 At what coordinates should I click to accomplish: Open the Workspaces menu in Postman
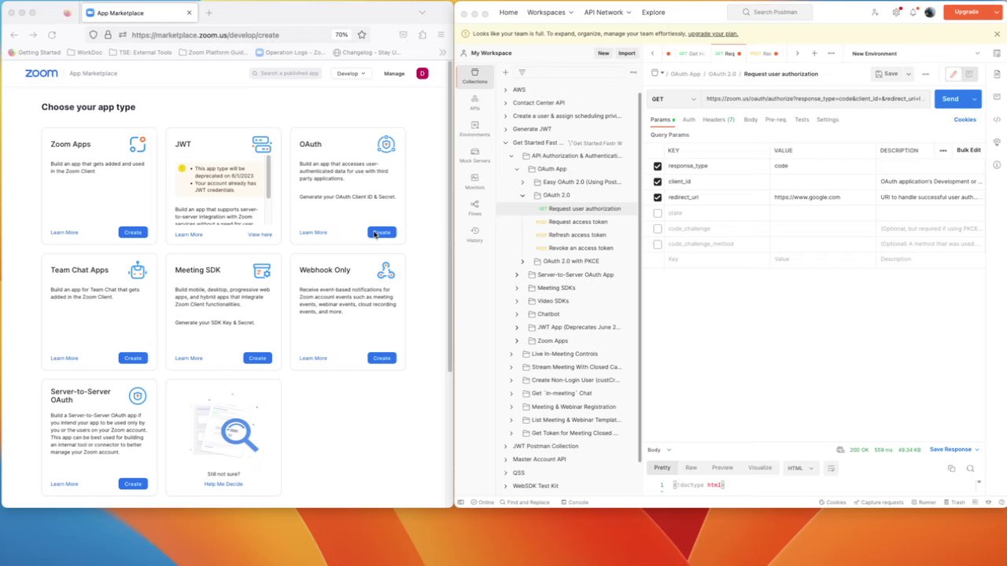(x=550, y=13)
